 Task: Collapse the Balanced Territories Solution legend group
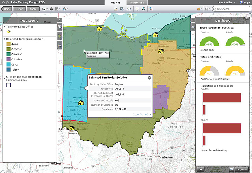pyautogui.click(x=4, y=39)
